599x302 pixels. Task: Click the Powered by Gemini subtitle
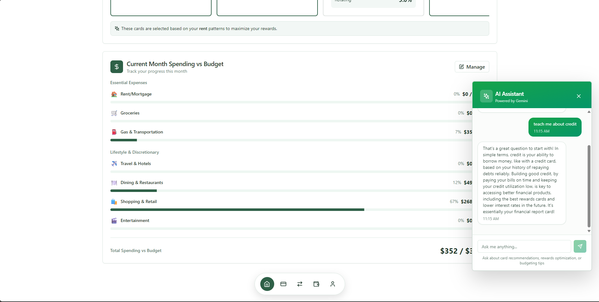(511, 101)
